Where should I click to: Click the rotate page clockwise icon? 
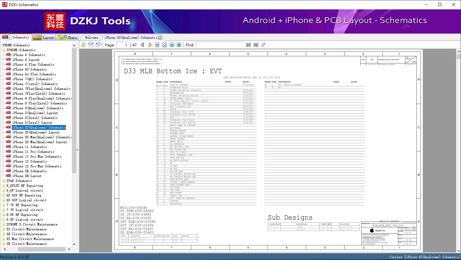pos(91,45)
